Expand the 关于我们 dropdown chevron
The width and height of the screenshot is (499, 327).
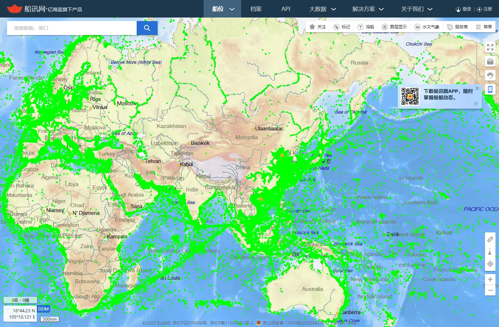tap(430, 9)
